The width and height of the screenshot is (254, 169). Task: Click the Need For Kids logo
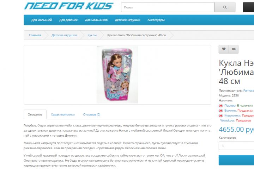pyautogui.click(x=69, y=6)
